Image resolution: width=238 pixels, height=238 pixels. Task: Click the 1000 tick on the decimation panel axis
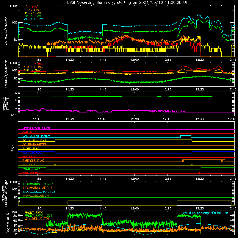(13, 182)
